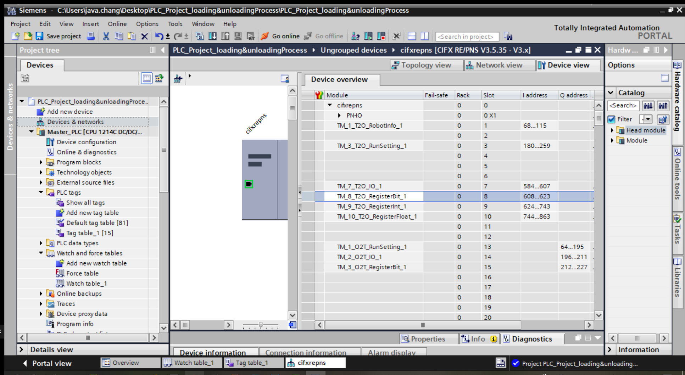Open the Edit menu
Viewport: 685px width, 375px height.
click(45, 24)
